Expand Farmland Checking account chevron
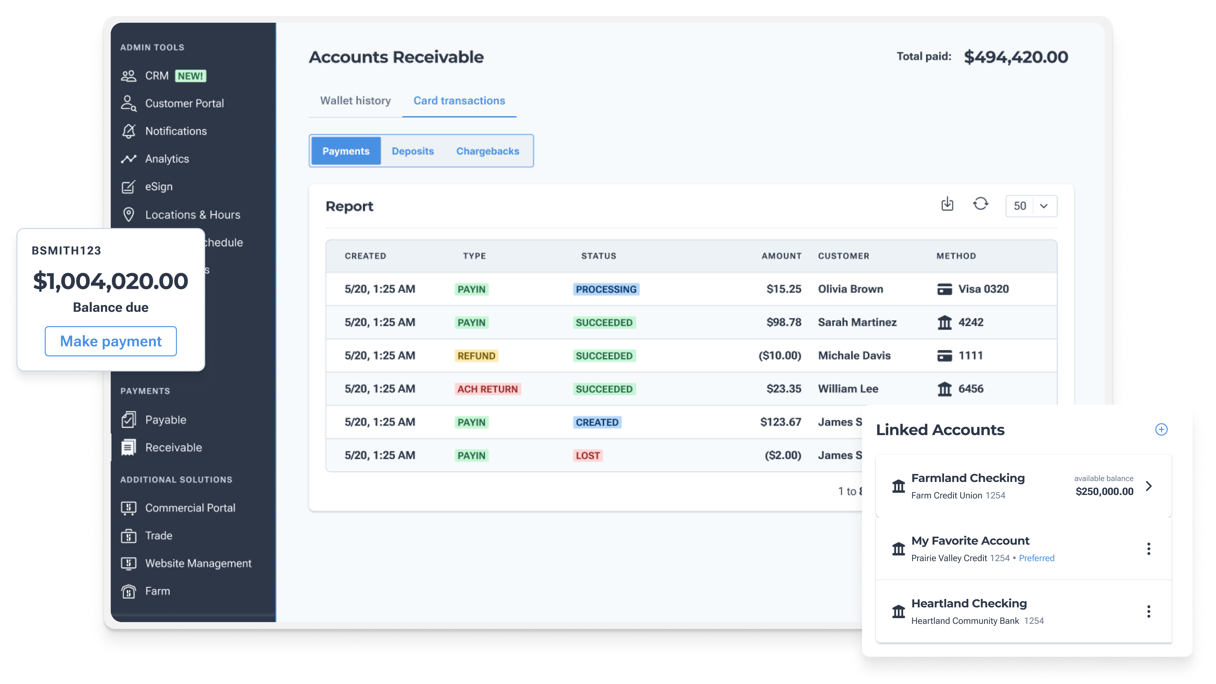This screenshot has height=684, width=1216. 1149,486
